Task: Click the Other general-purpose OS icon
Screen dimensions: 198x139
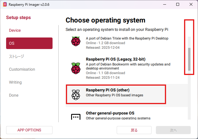Action: coord(76,117)
